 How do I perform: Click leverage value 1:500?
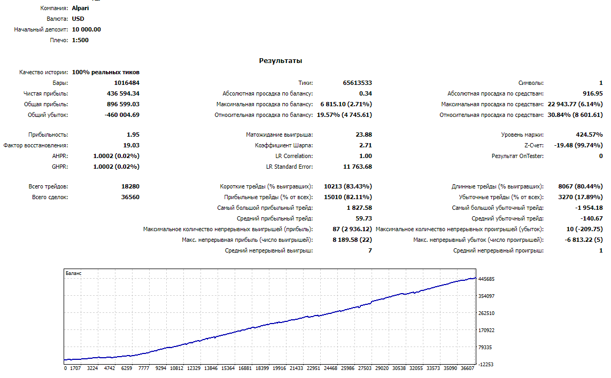coord(80,40)
